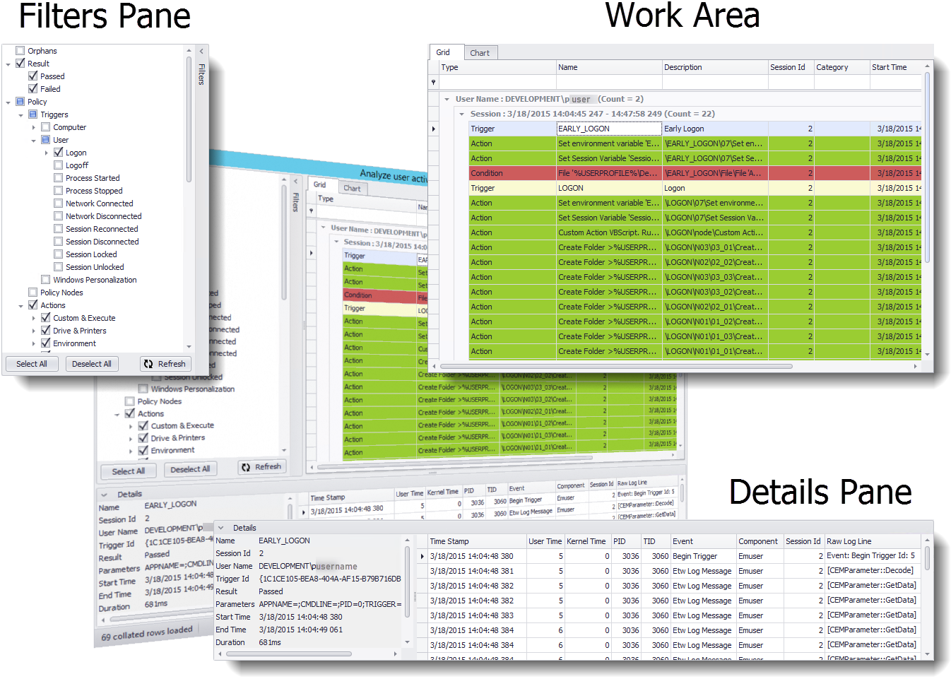
Task: Click the Refresh button in Filters pane
Action: 165,364
